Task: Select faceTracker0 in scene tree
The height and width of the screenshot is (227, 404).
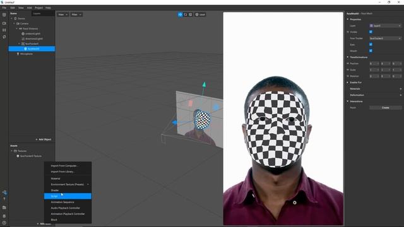Action: click(x=32, y=44)
